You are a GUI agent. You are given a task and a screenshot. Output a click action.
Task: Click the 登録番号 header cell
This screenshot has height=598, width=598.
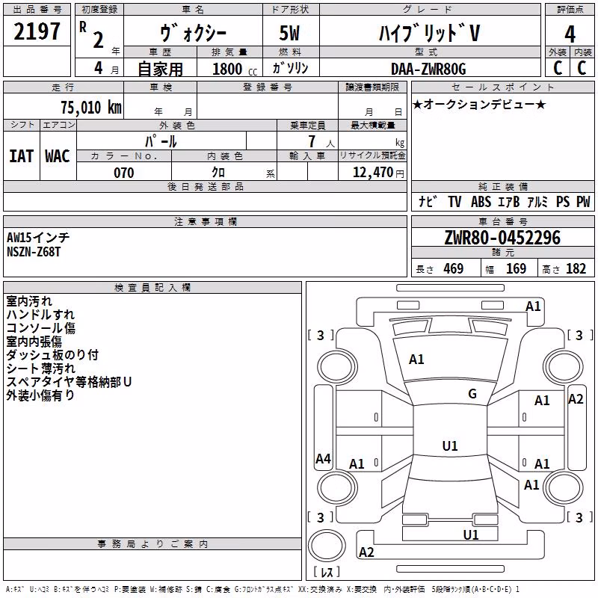[268, 87]
